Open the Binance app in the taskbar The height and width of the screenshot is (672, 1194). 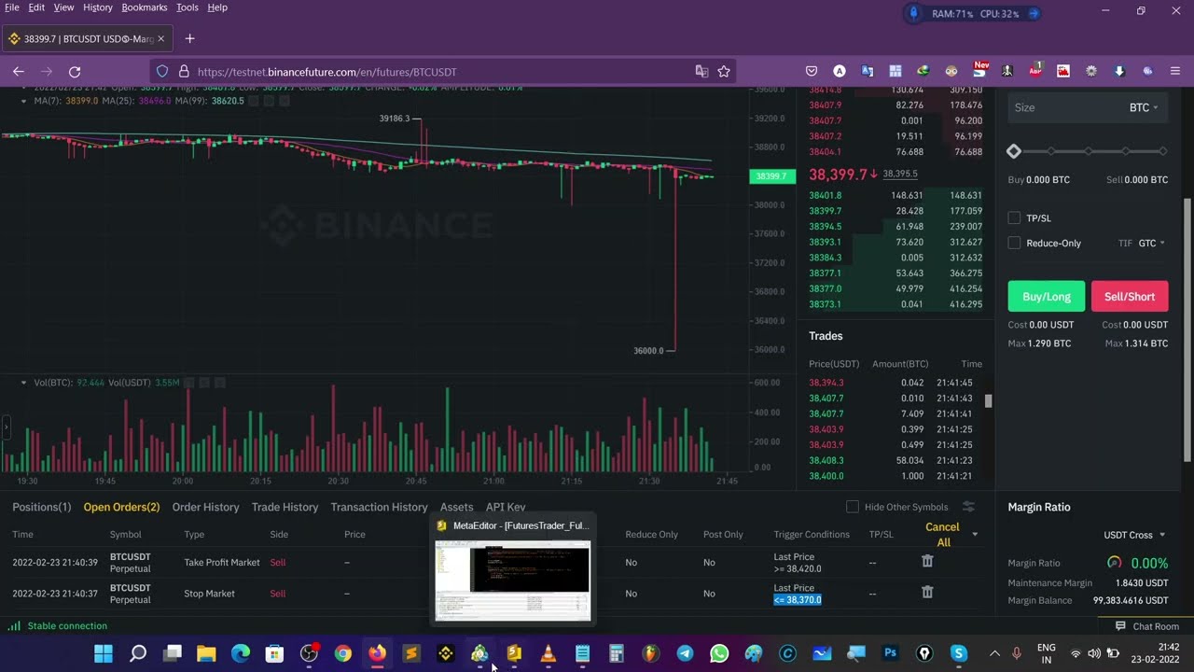tap(445, 653)
